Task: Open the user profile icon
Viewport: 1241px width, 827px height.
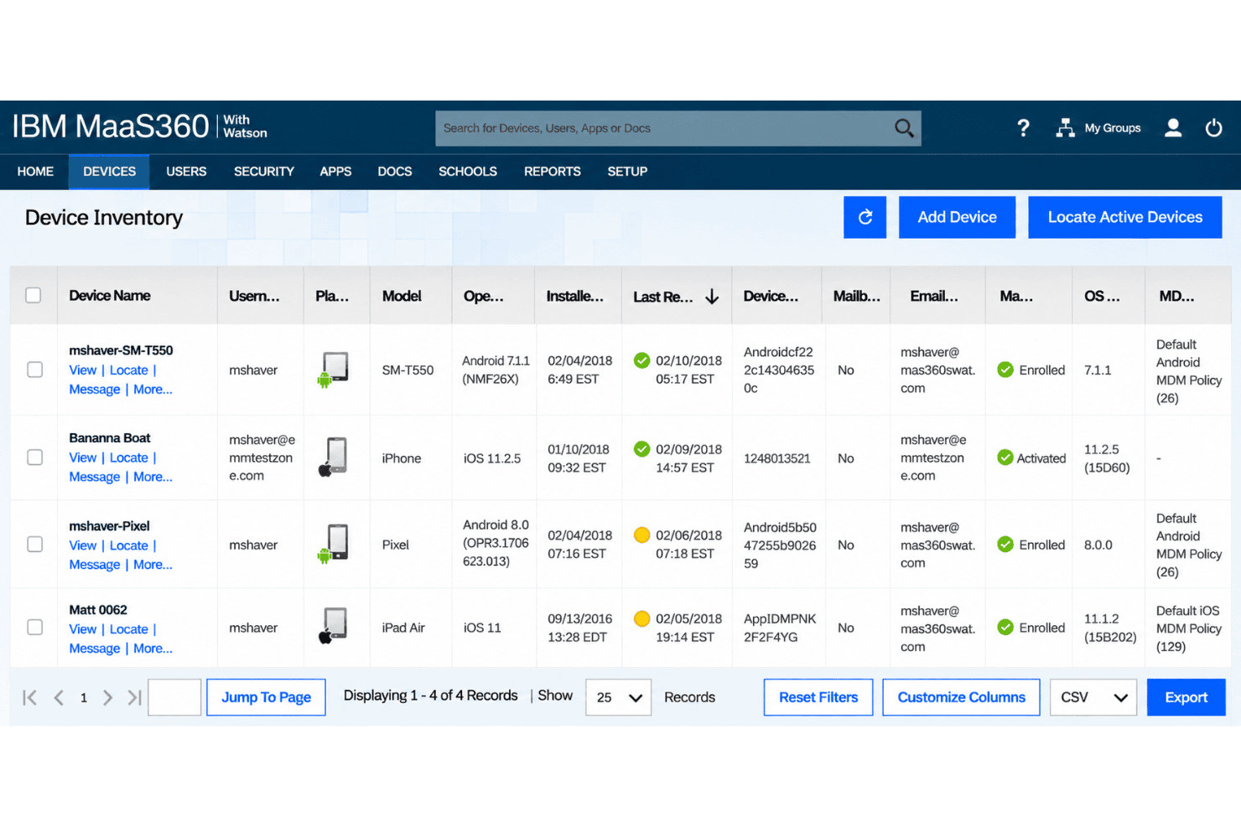Action: [x=1173, y=127]
